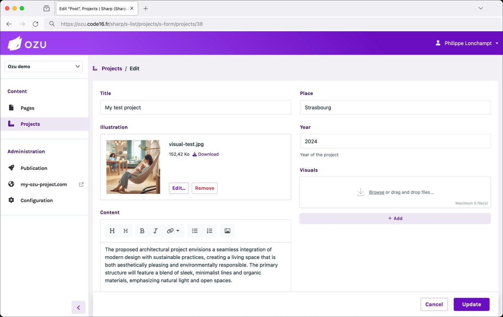This screenshot has height=317, width=503.
Task: Apply italic formatting in the editor
Action: point(155,231)
